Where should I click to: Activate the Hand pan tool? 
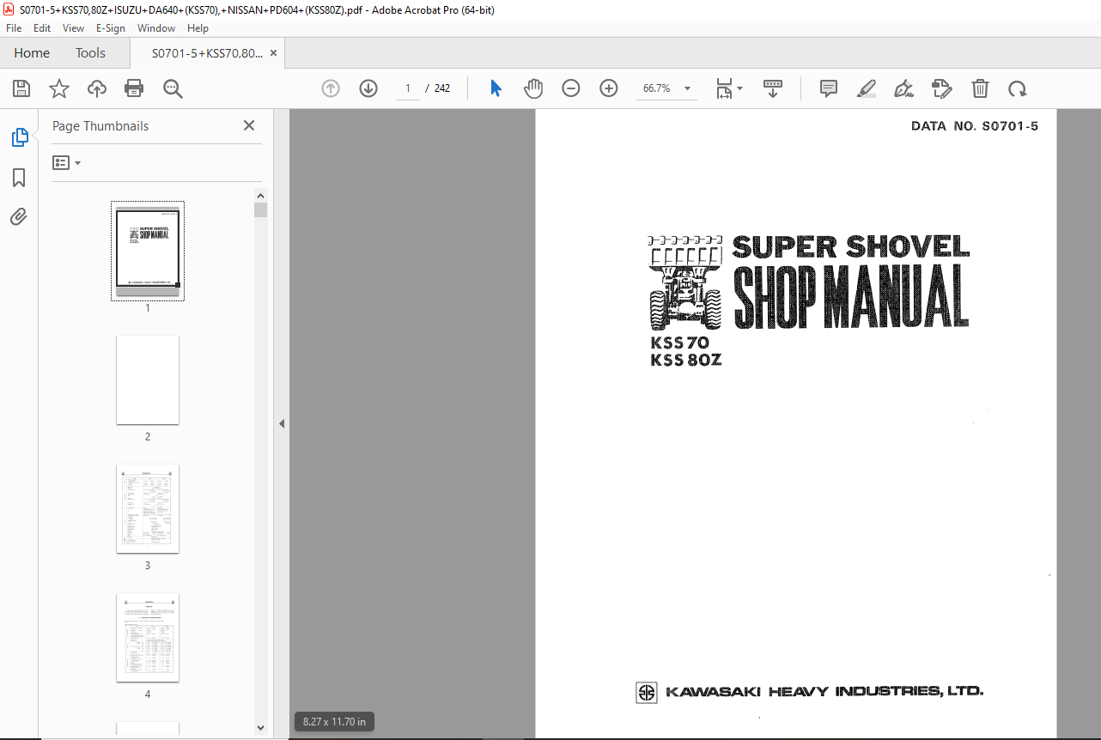click(533, 88)
